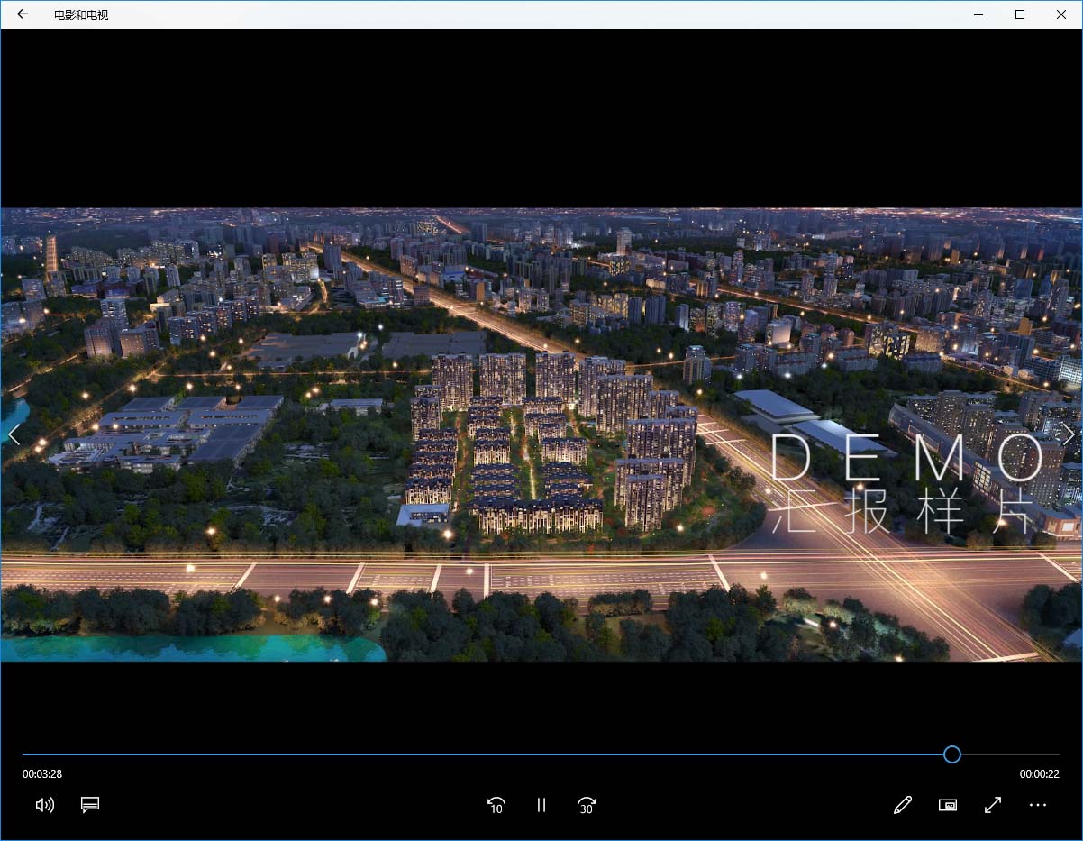Enter full screen with the diagonal arrows
1083x841 pixels.
coord(993,805)
